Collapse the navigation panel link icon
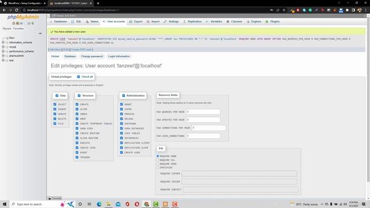The image size is (370, 208). click(40, 34)
